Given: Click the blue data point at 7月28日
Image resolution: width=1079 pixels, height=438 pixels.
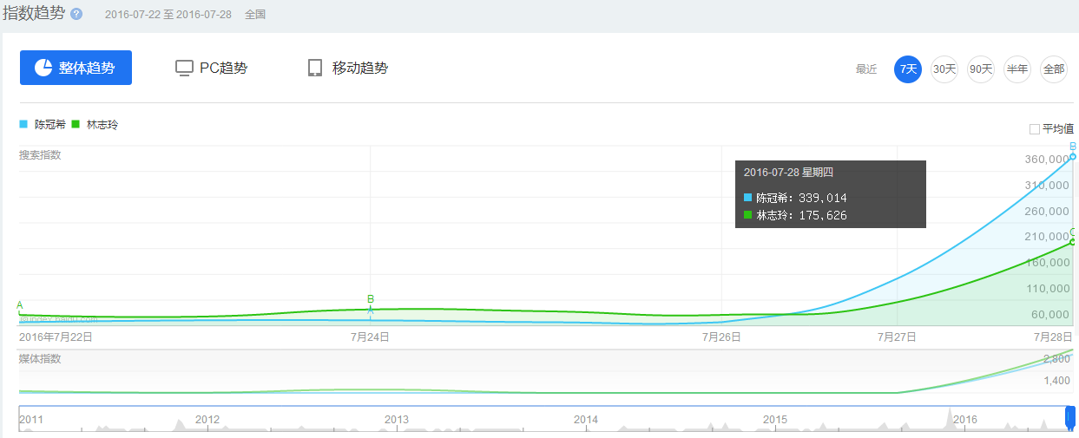Looking at the screenshot, I should tap(1073, 156).
